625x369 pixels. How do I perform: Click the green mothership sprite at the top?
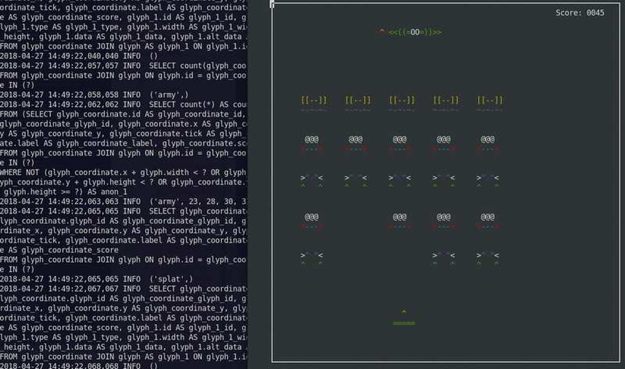coord(412,31)
